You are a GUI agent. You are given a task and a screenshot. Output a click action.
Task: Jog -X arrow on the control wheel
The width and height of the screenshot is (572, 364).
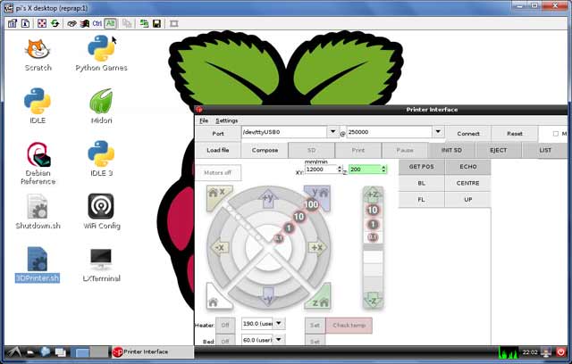tap(220, 247)
